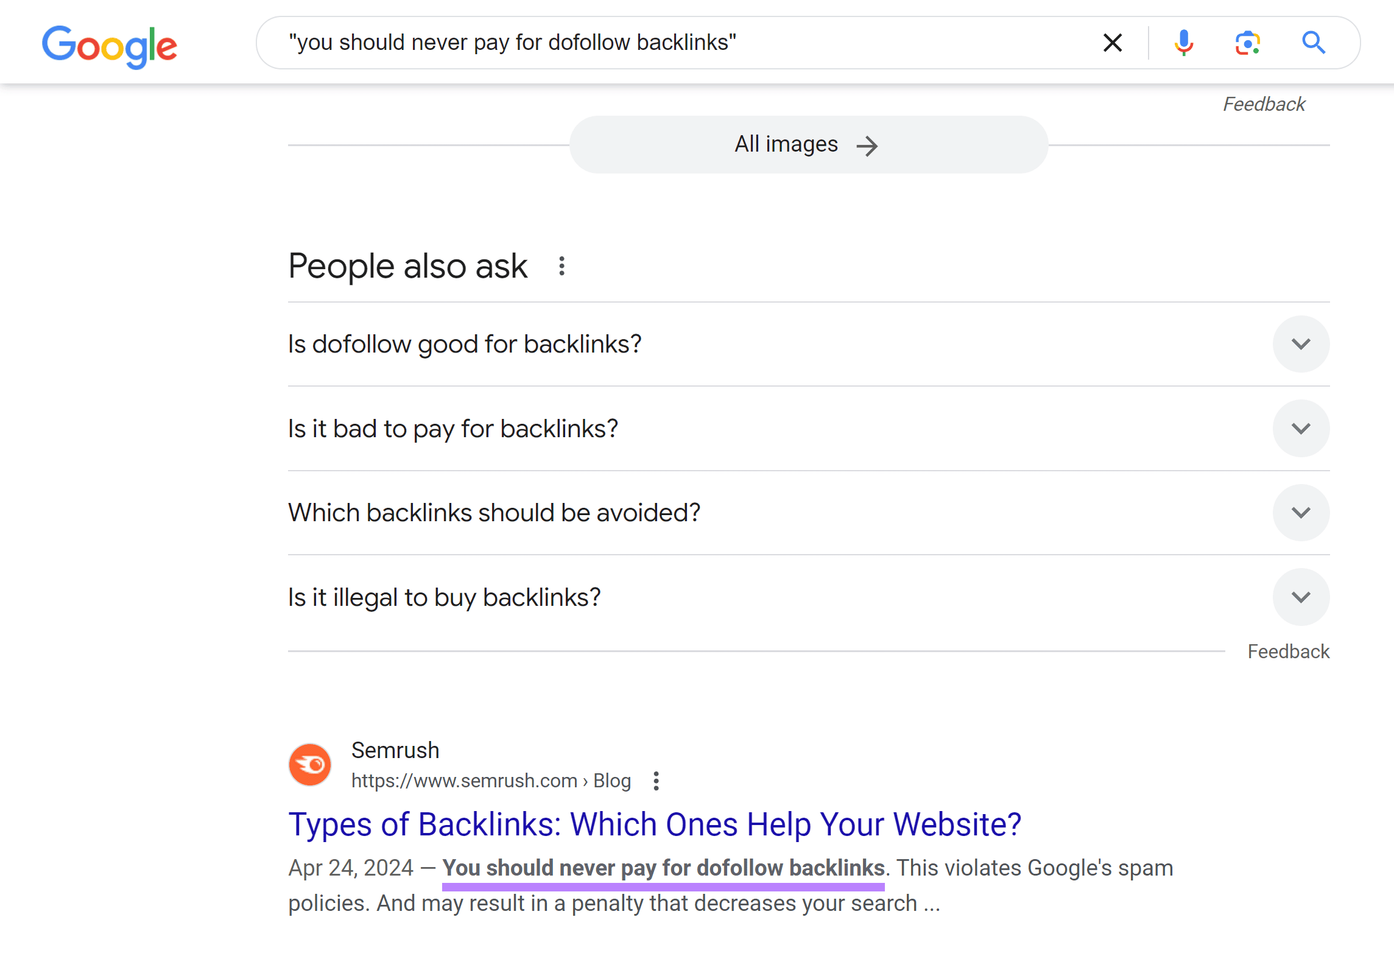Open the three-dot menu on the Semrush result
Viewport: 1394px width, 959px height.
click(656, 781)
